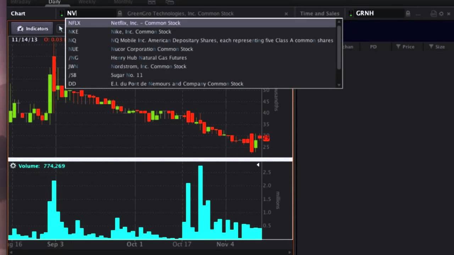Switch to the Intraday tab
Viewport: 454px width, 255px height.
pyautogui.click(x=20, y=2)
